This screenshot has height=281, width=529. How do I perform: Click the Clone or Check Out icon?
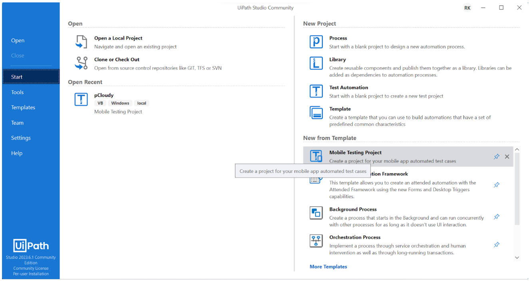pyautogui.click(x=81, y=63)
